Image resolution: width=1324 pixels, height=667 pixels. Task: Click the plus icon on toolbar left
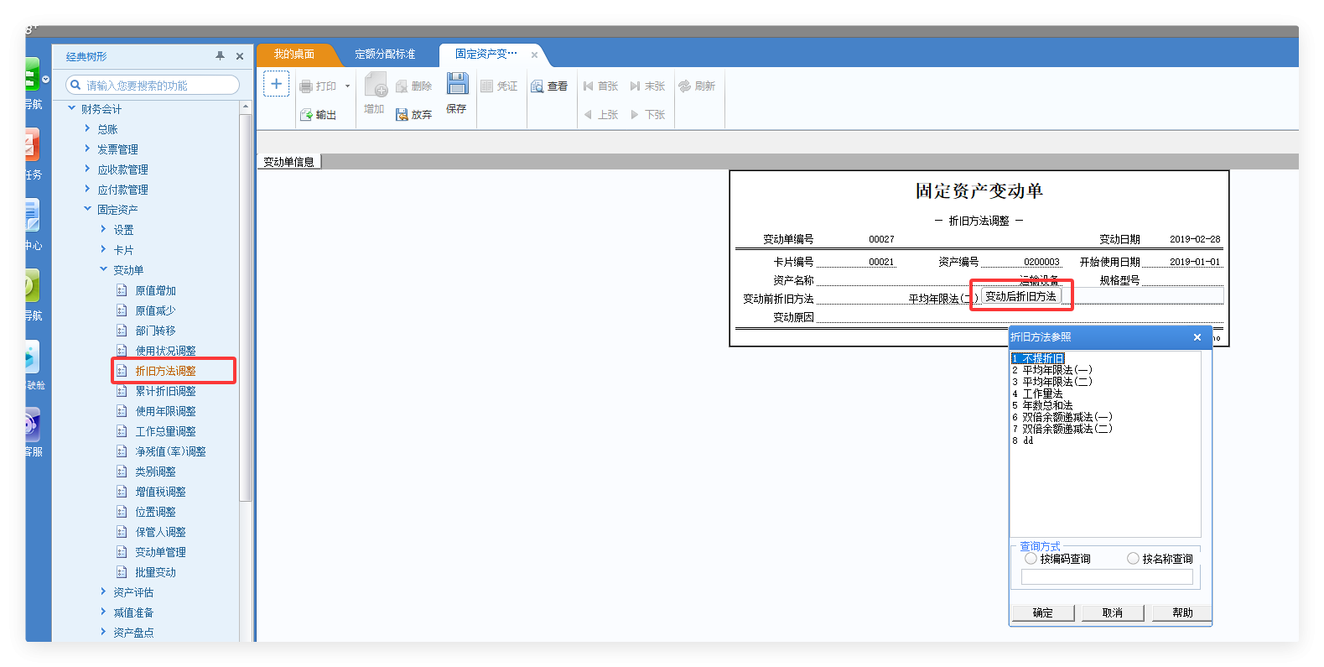pos(276,84)
